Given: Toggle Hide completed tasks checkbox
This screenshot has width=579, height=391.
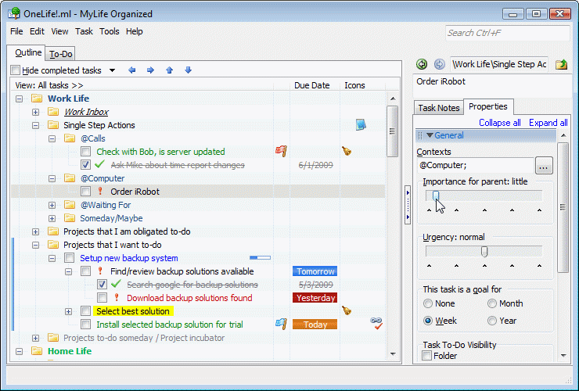Looking at the screenshot, I should 16,70.
